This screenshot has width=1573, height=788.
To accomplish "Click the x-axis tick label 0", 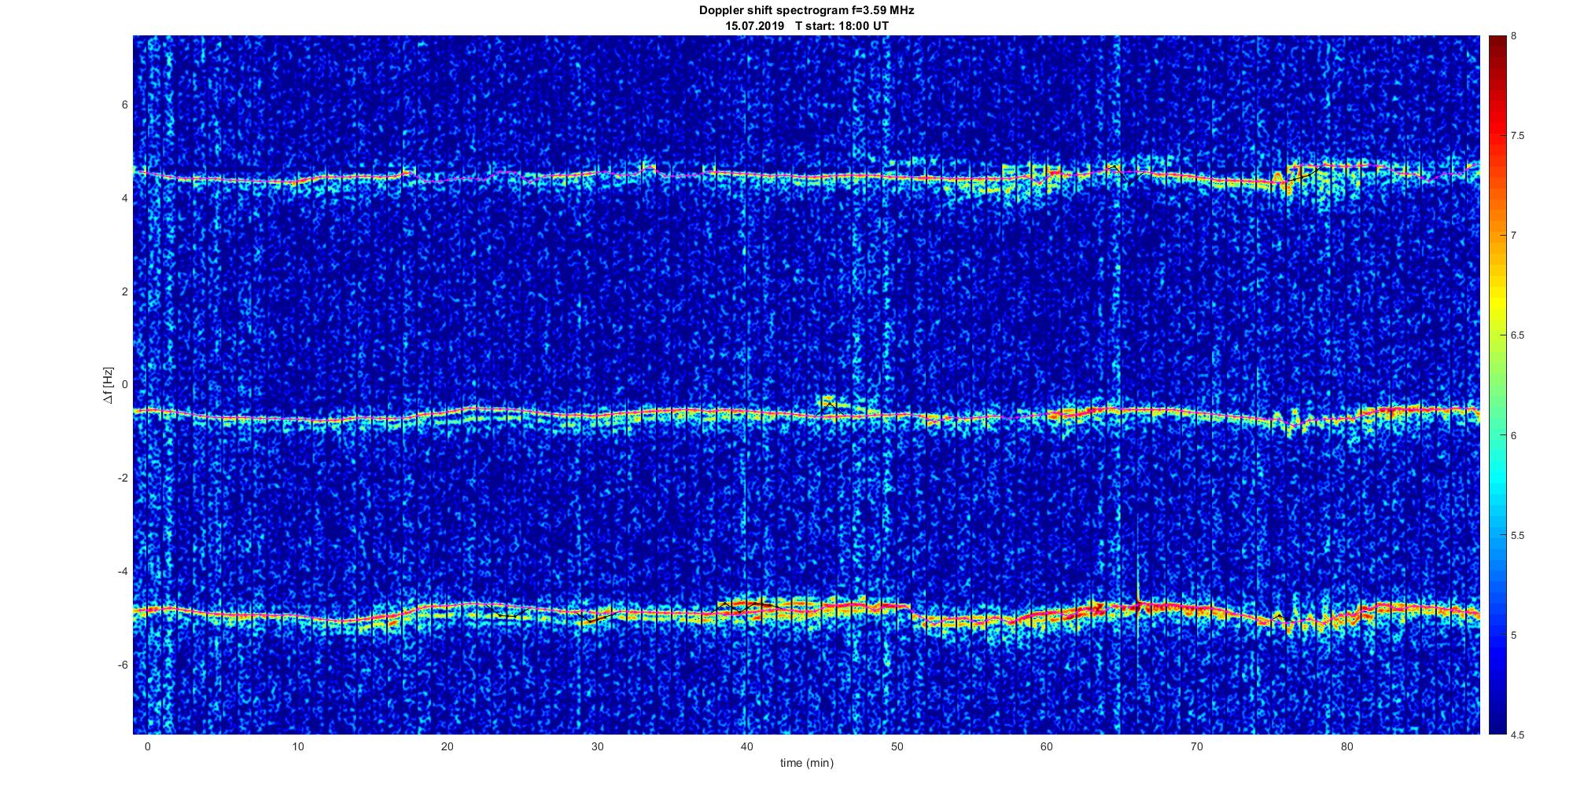I will click(x=147, y=746).
